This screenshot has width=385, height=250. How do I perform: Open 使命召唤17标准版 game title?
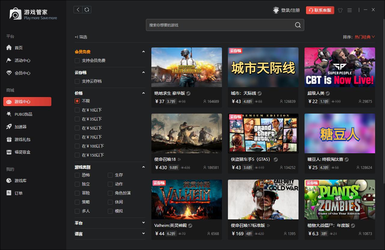click(x=248, y=225)
